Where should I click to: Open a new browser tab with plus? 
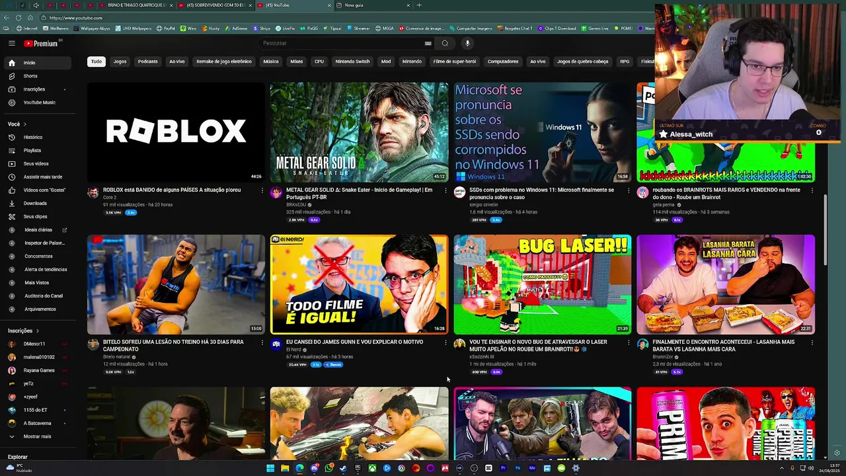[x=418, y=5]
